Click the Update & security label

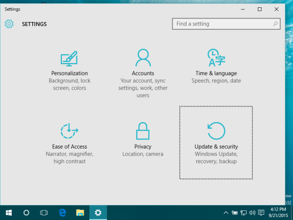[216, 147]
